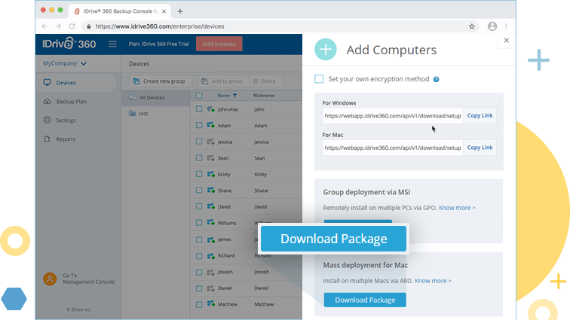This screenshot has width=573, height=320.
Task: Click Know more about ARD deployment
Action: tap(433, 281)
